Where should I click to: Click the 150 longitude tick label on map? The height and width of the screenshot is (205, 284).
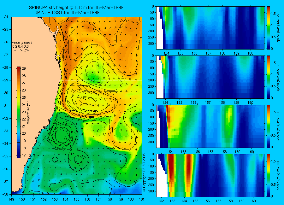(22, 199)
